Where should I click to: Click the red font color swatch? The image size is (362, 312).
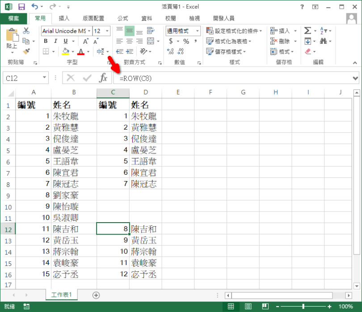coord(80,51)
